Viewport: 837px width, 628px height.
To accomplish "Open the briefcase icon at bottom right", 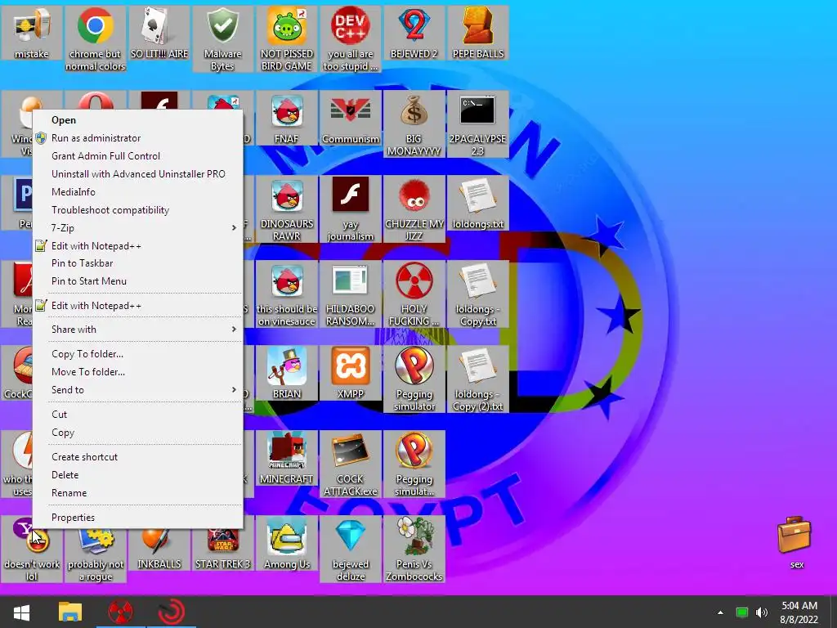I will [794, 542].
